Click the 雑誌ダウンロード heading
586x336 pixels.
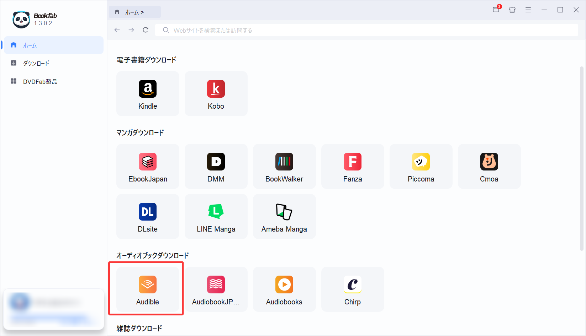pyautogui.click(x=139, y=329)
